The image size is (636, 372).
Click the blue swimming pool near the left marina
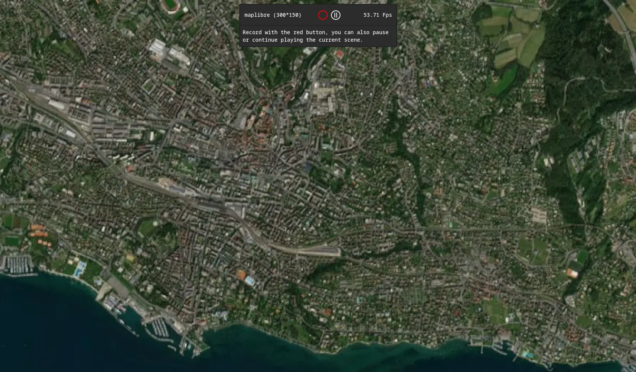coord(80,269)
